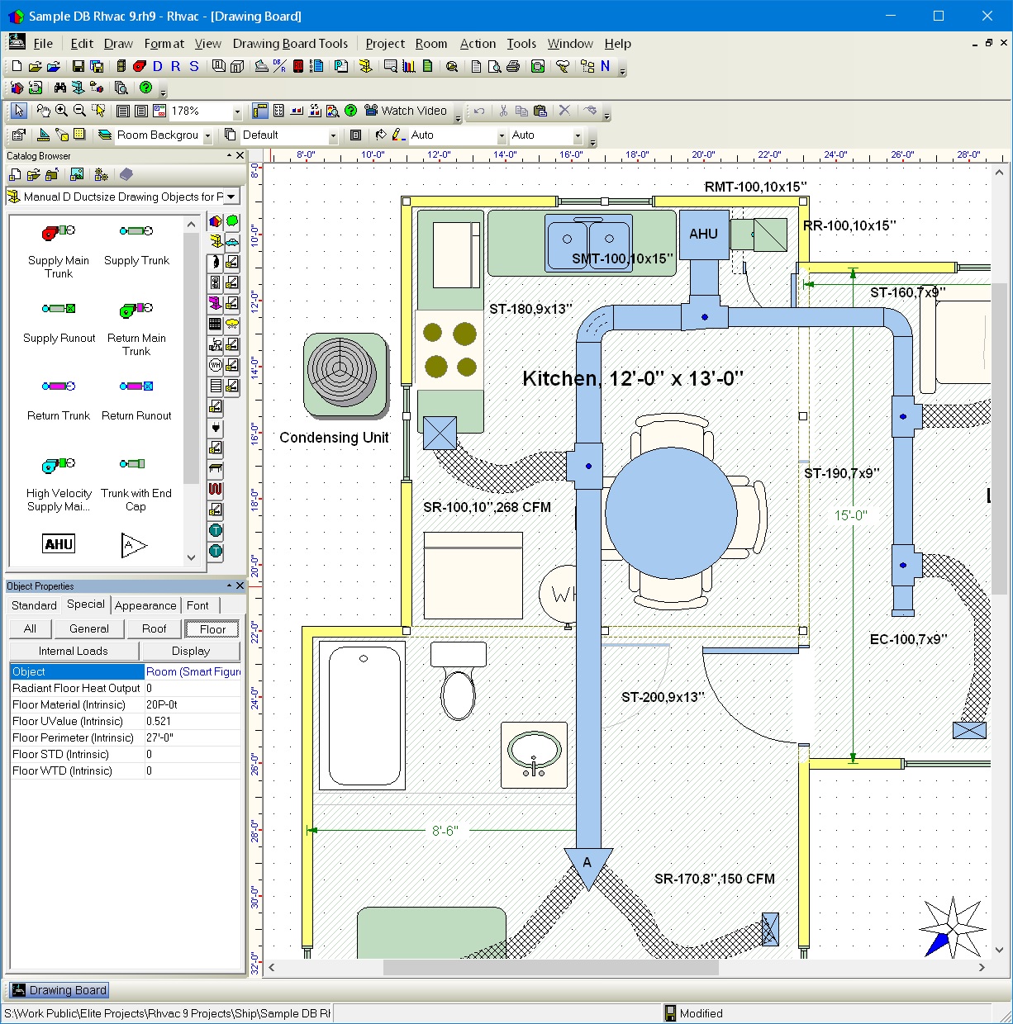The height and width of the screenshot is (1024, 1013).
Task: Click the Save icon in toolbar
Action: 78,67
